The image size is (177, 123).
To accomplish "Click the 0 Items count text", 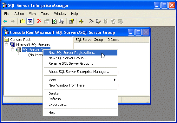I will (x=113, y=40).
